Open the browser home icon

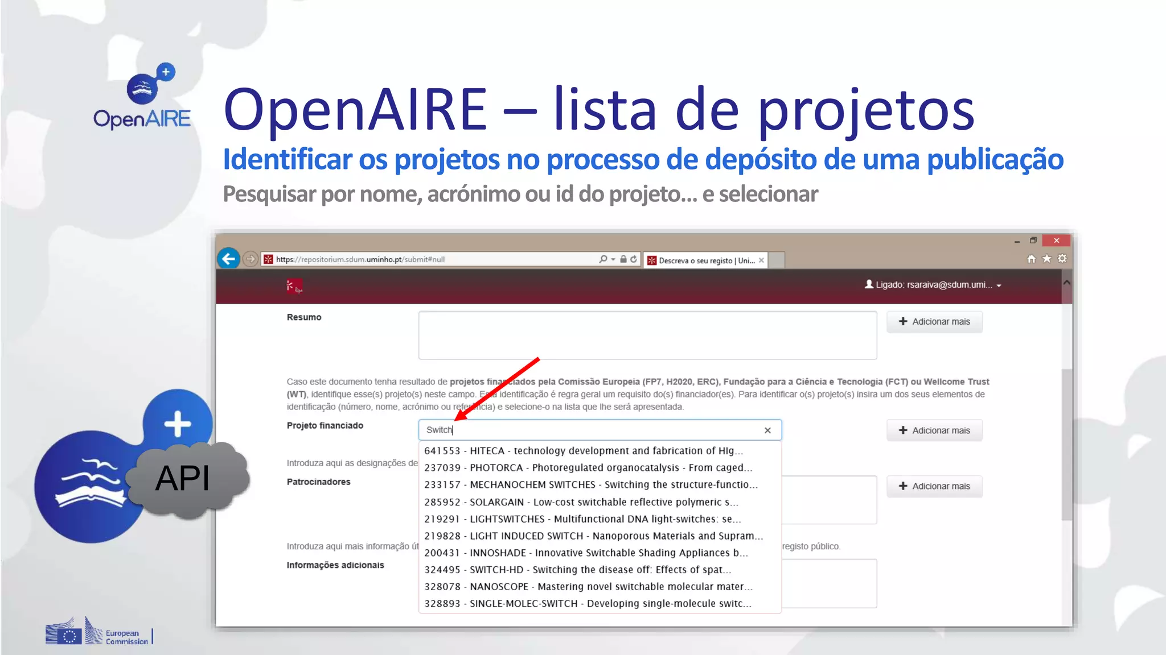tap(1031, 259)
